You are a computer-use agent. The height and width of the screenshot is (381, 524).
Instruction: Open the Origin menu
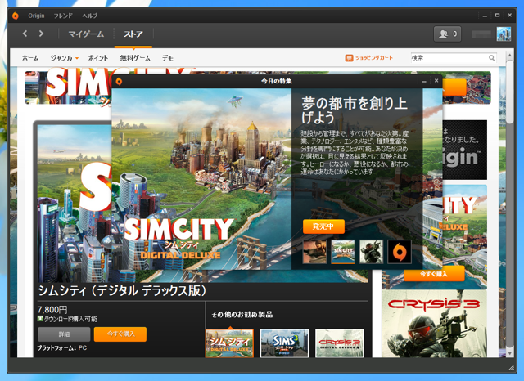(36, 16)
